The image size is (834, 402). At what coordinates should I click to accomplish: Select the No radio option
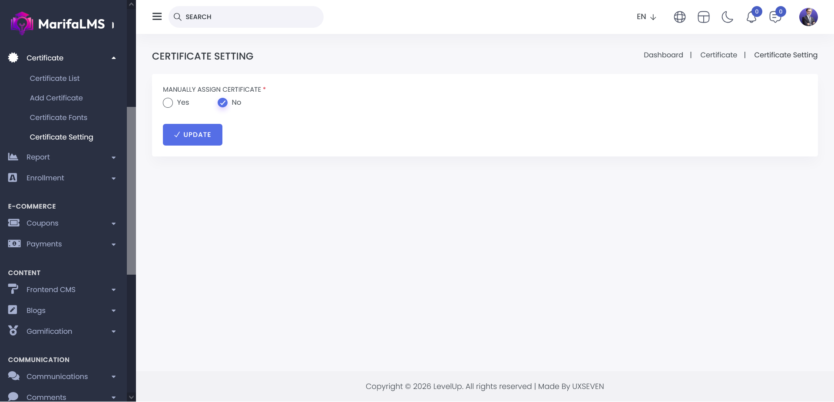(x=222, y=103)
